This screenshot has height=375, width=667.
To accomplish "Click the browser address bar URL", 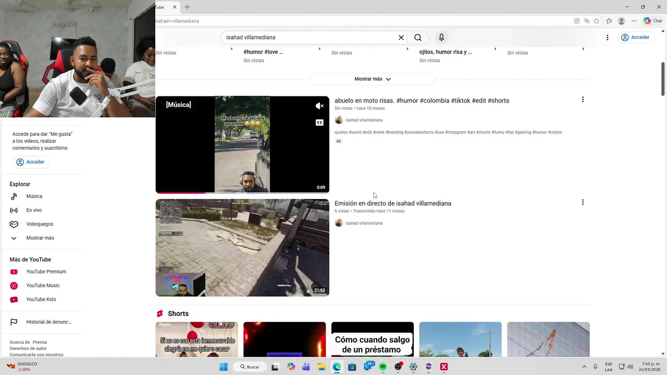I will pyautogui.click(x=177, y=21).
